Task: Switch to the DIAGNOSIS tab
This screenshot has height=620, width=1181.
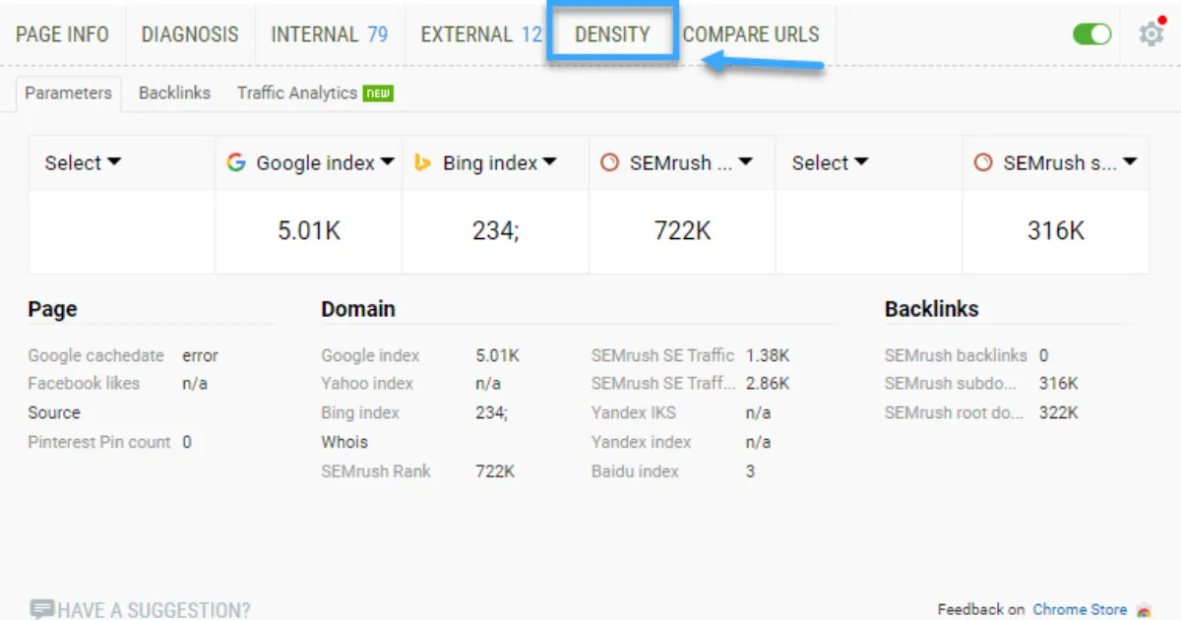Action: click(x=190, y=34)
